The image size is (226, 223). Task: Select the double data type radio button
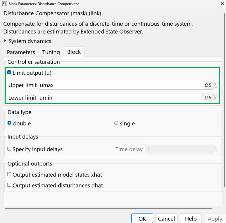[x=9, y=123]
